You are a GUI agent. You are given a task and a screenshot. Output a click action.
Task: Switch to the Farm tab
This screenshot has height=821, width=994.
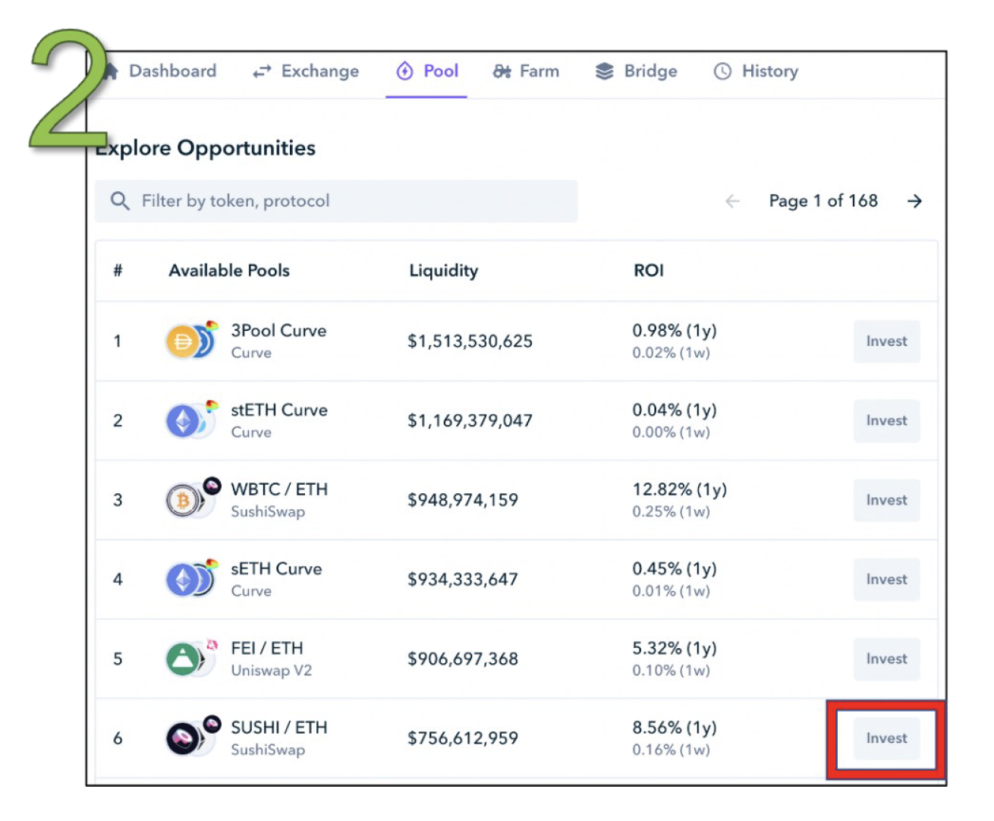tap(526, 71)
